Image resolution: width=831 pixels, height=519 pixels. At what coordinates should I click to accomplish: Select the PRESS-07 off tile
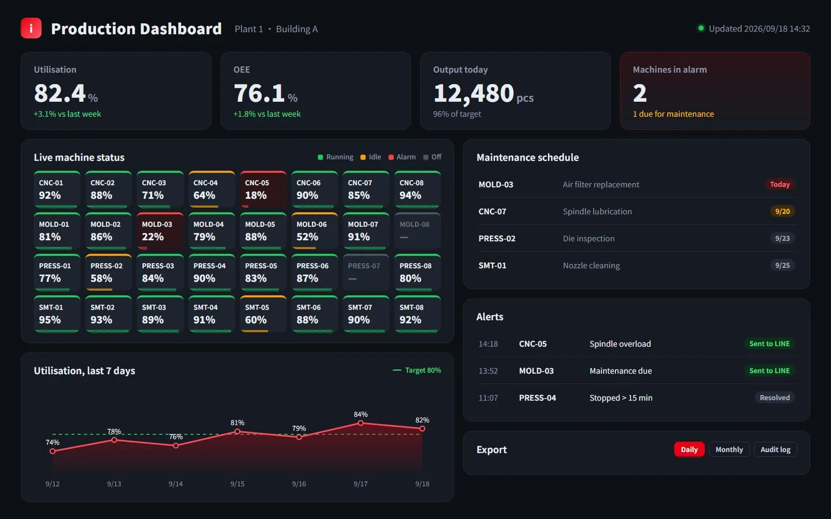tap(366, 272)
